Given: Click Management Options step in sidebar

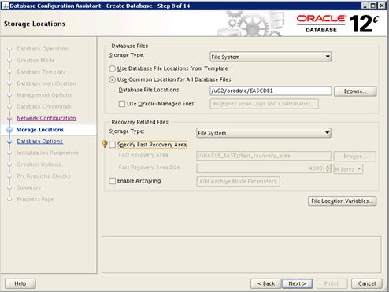Looking at the screenshot, I should [44, 95].
